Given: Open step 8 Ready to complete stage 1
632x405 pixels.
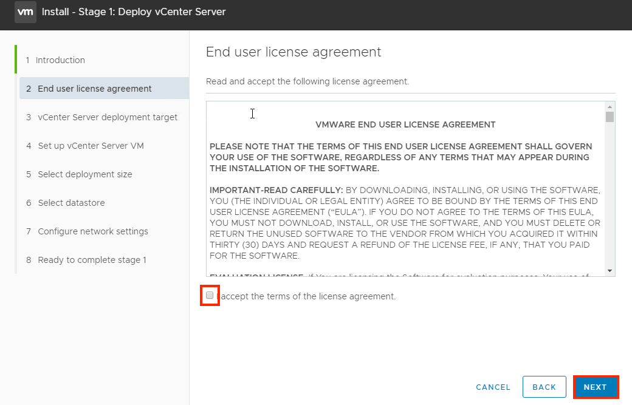Looking at the screenshot, I should coord(91,260).
